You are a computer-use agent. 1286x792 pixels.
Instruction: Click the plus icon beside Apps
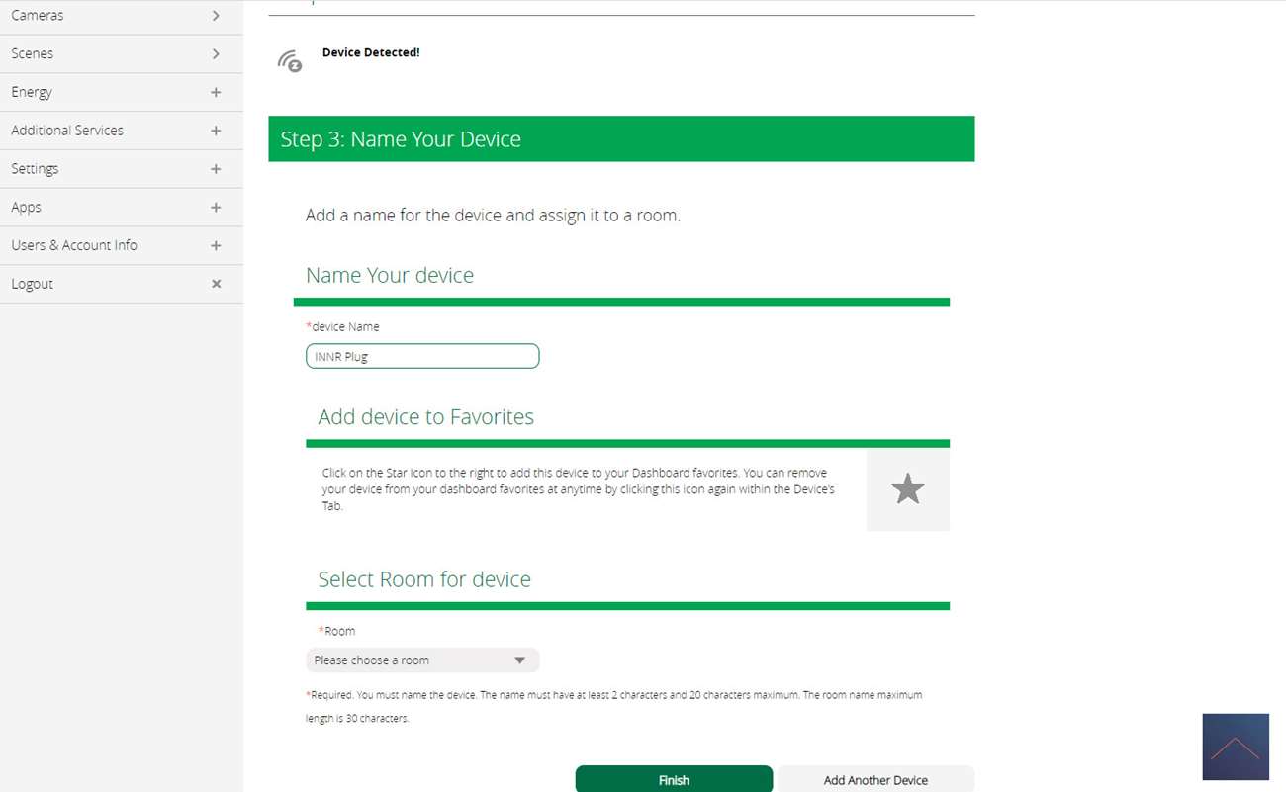coord(216,208)
